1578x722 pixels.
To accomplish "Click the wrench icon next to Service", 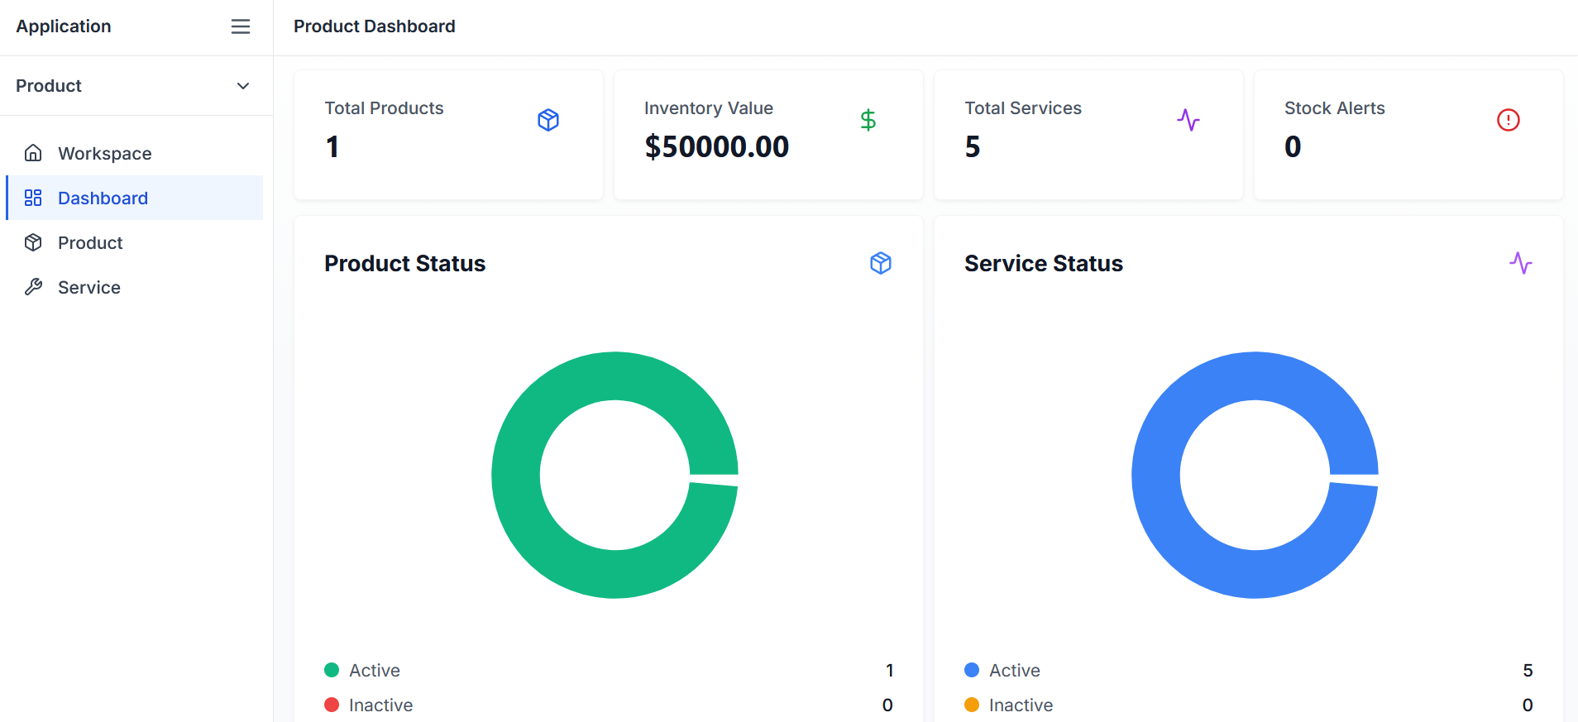I will tap(33, 287).
